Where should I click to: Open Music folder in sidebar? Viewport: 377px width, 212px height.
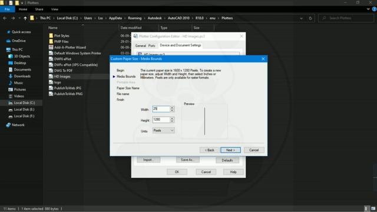(x=18, y=83)
